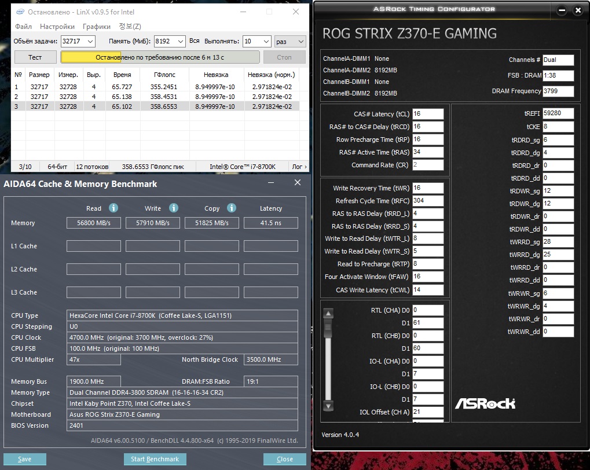Click the Memory Type value field

click(182, 392)
